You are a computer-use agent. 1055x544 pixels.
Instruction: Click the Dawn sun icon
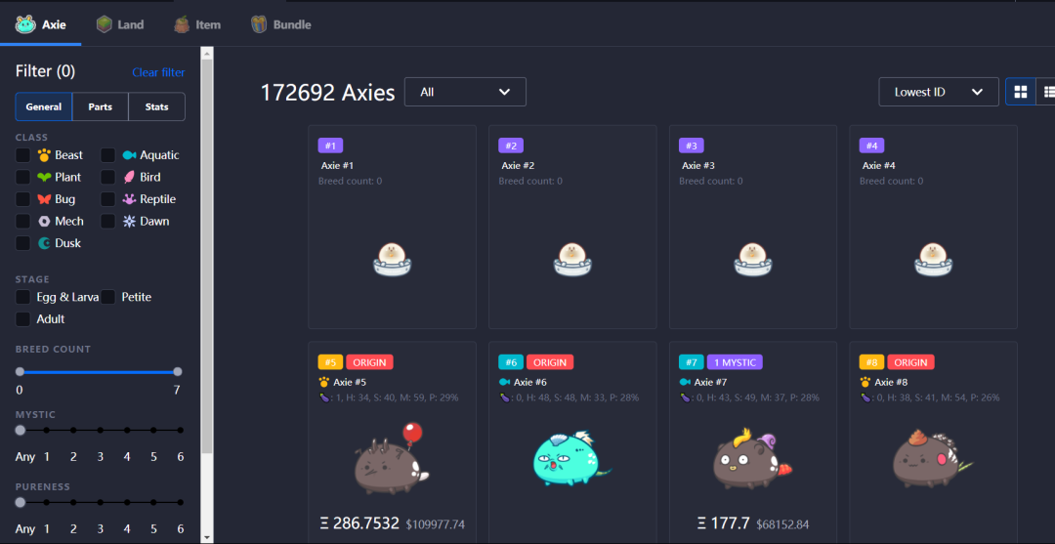pos(129,222)
